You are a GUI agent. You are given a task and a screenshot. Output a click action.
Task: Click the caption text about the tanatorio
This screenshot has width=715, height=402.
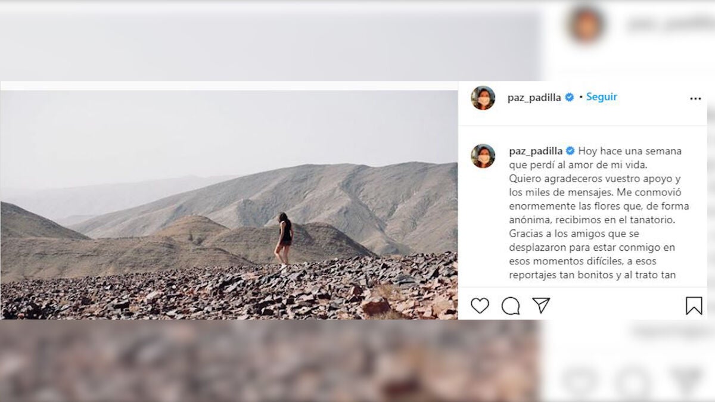pyautogui.click(x=596, y=219)
